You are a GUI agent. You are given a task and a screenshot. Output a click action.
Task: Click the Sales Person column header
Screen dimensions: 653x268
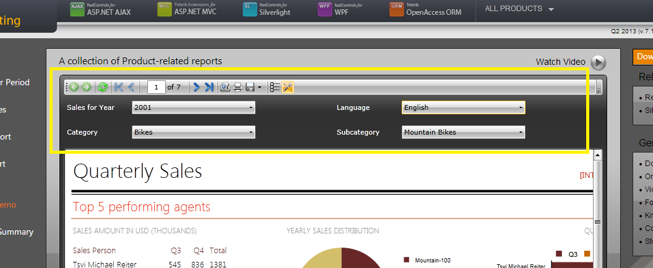tap(94, 251)
